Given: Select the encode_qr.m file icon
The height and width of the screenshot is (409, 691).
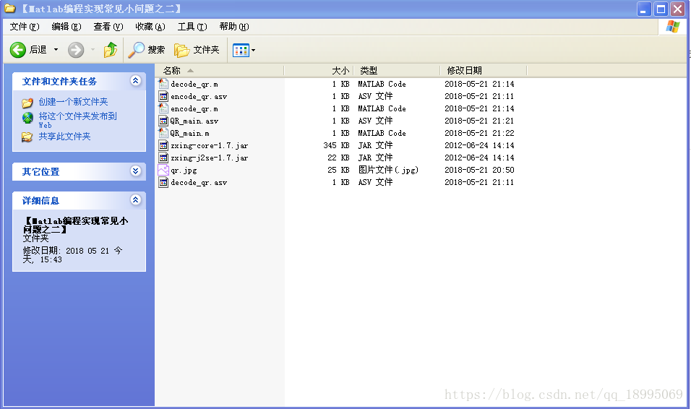Looking at the screenshot, I should 163,108.
